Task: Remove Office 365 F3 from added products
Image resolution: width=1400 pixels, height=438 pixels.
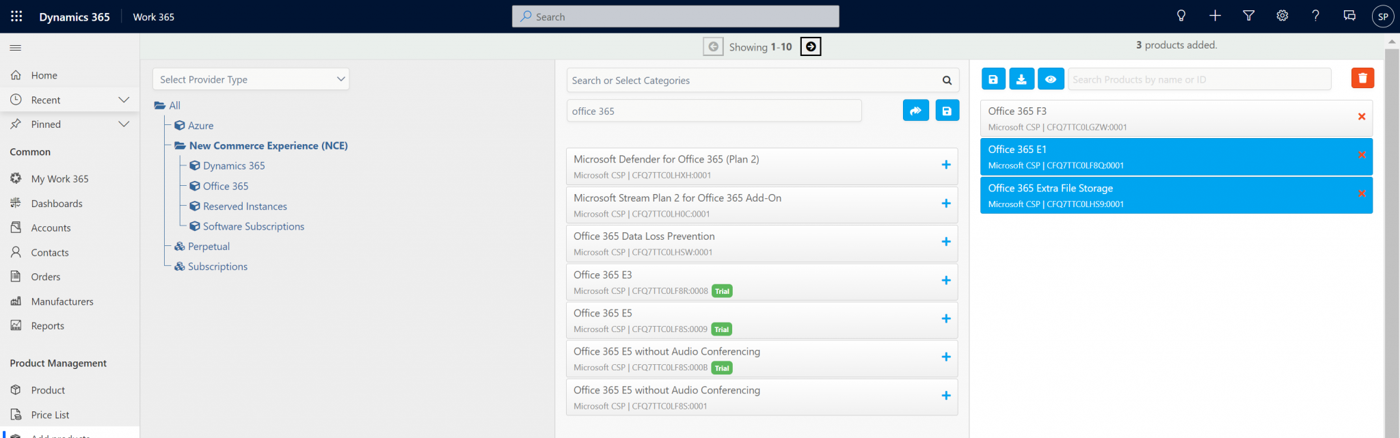Action: click(1362, 117)
